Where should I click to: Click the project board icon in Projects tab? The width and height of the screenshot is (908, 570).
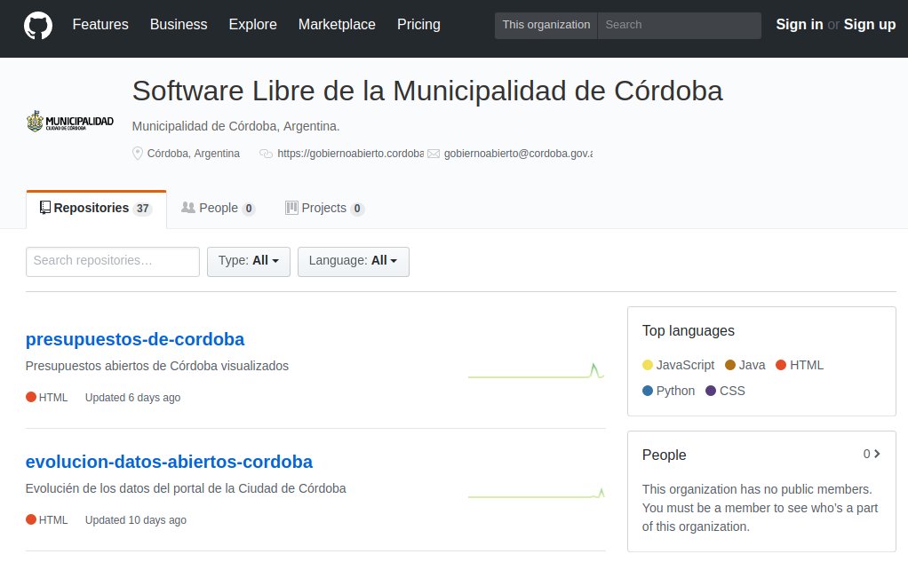click(x=291, y=208)
